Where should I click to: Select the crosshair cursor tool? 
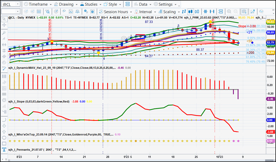4,25
